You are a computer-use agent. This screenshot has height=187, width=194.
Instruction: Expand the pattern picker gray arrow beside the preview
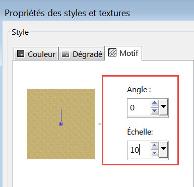[100, 124]
